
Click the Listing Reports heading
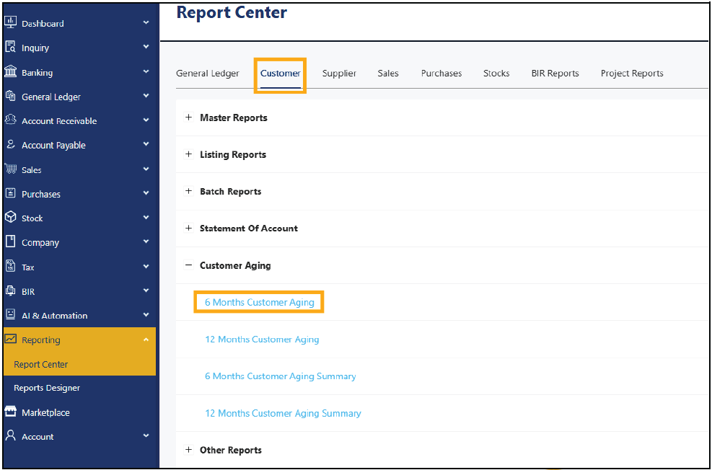pyautogui.click(x=233, y=154)
